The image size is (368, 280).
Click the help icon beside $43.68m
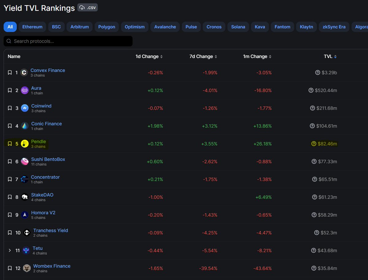(313, 251)
